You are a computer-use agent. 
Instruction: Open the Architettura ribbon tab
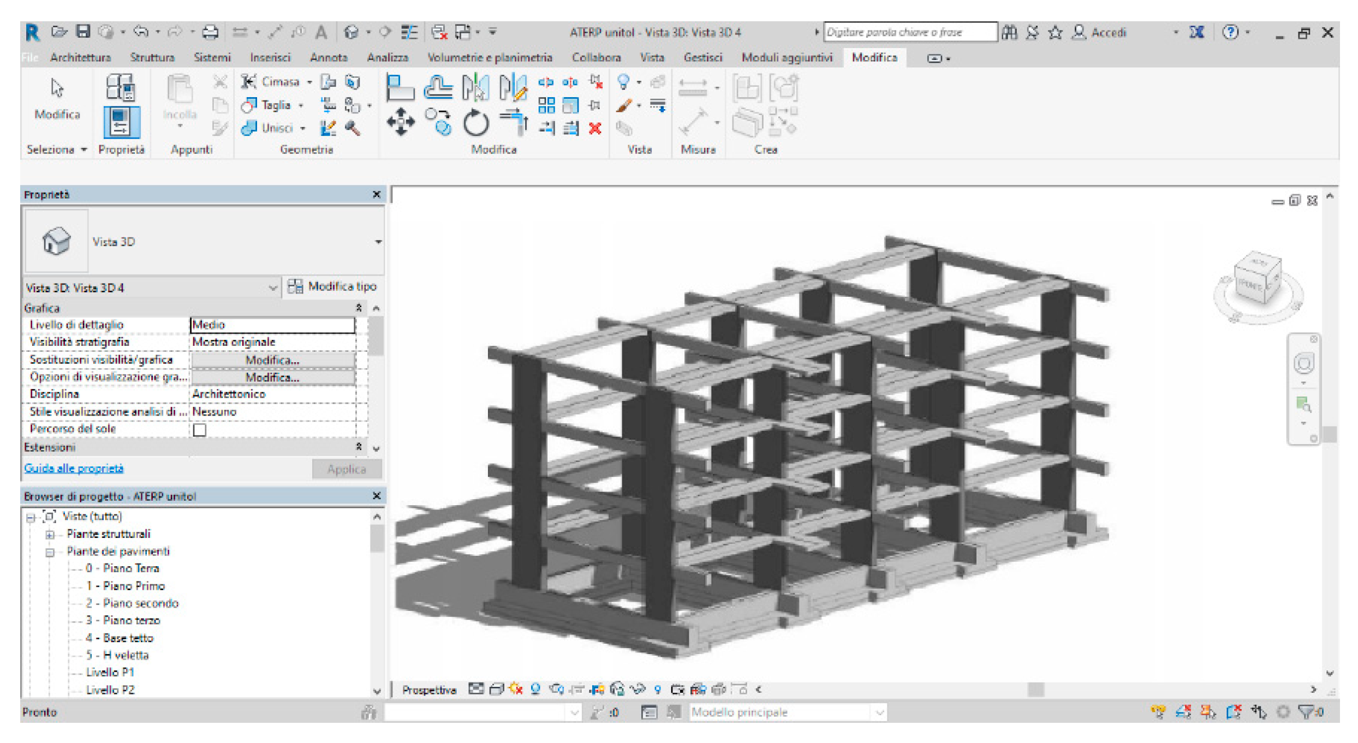point(80,57)
